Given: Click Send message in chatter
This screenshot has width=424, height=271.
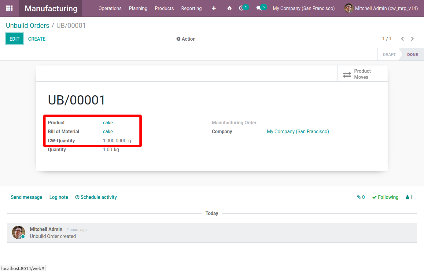Looking at the screenshot, I should coord(27,197).
